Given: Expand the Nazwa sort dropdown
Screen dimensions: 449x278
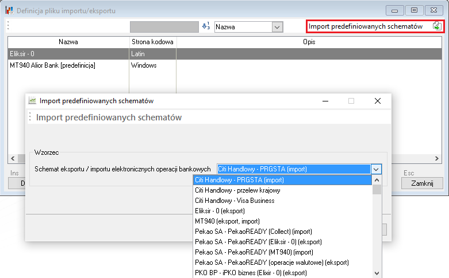Looking at the screenshot, I should tap(277, 27).
